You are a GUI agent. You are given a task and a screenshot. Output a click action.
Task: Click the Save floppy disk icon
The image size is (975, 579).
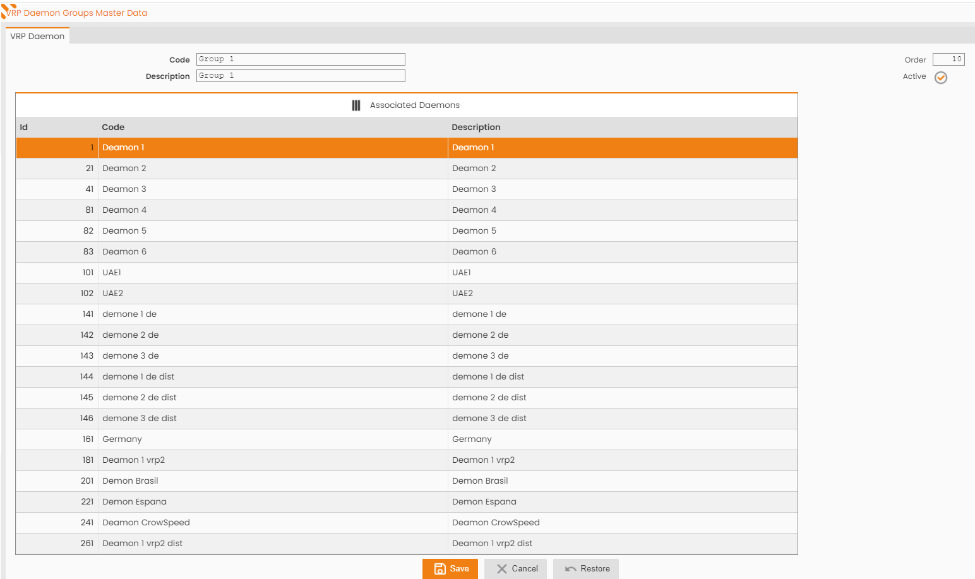coord(440,569)
